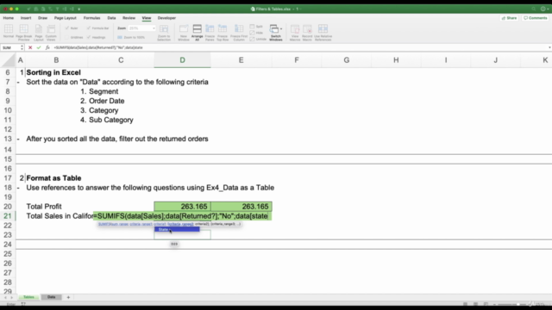552x310 pixels.
Task: Open Quick Access Toolbar customize arrow
Action: (x=78, y=9)
